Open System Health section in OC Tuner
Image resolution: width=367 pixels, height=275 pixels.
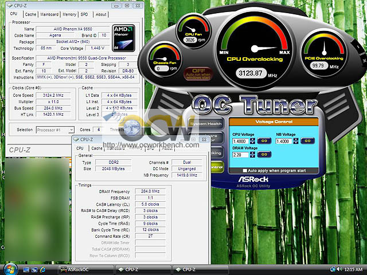coord(206,124)
